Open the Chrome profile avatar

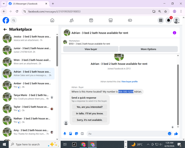click(x=174, y=11)
